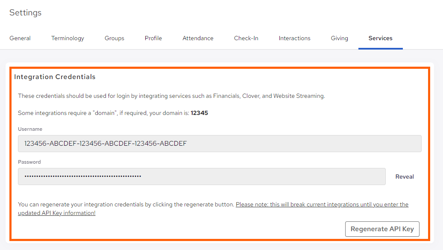The image size is (443, 250).
Task: Switch to the Interactions tab
Action: pos(294,38)
